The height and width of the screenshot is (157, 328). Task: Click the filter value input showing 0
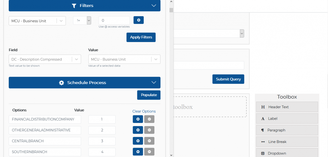pyautogui.click(x=114, y=20)
